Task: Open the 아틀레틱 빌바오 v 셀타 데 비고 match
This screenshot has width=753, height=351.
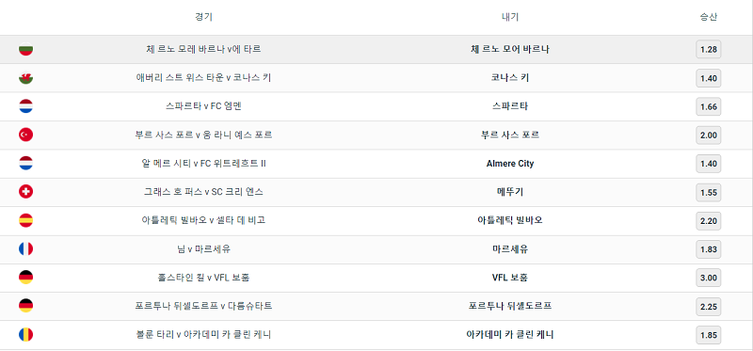Action: coord(203,220)
